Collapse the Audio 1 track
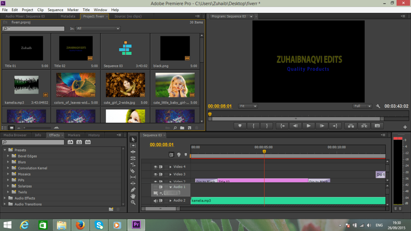411x231 pixels. pyautogui.click(x=171, y=187)
